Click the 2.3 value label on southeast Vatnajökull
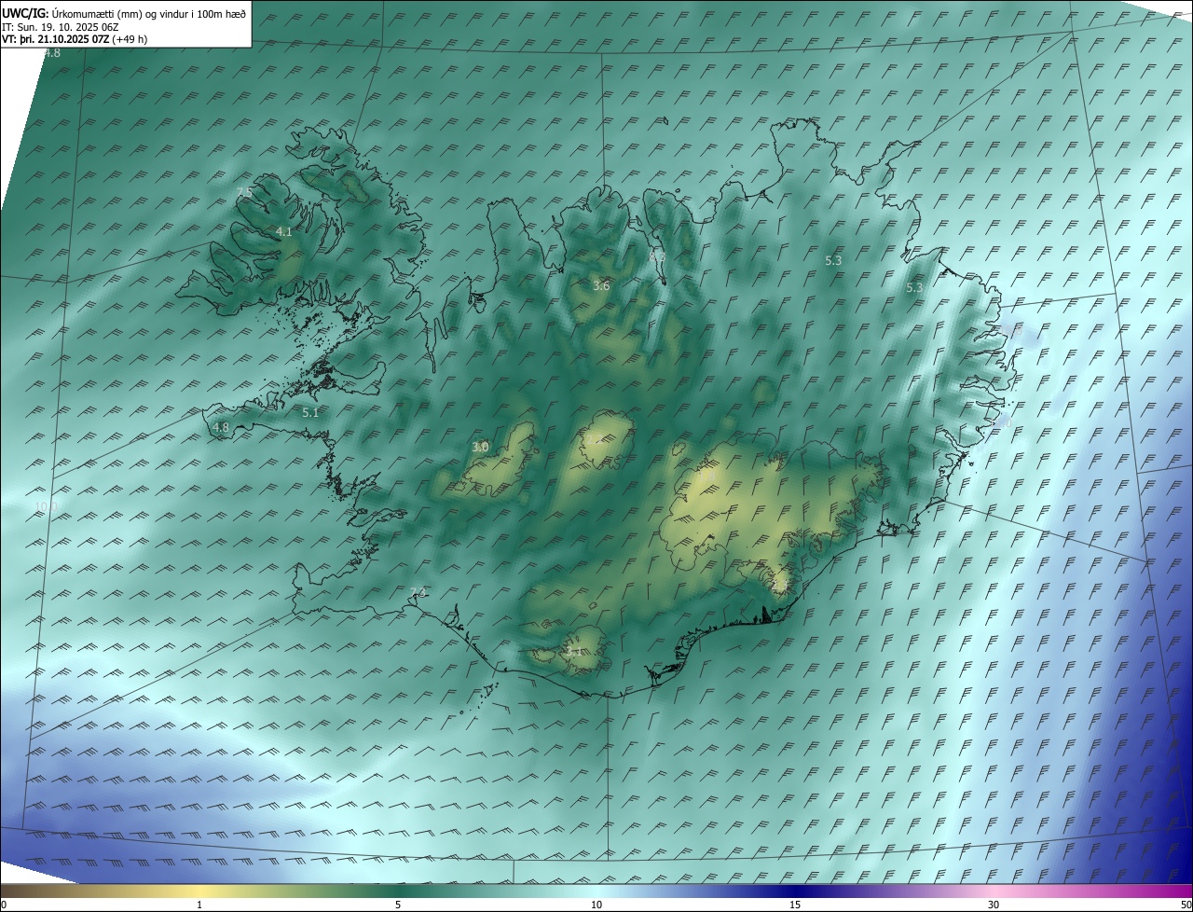The width and height of the screenshot is (1193, 912). click(779, 584)
